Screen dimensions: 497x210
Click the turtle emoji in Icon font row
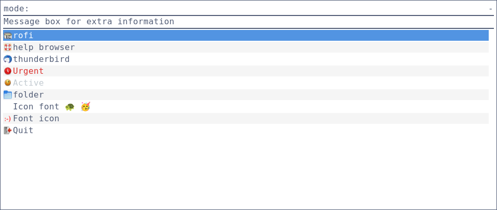70,107
